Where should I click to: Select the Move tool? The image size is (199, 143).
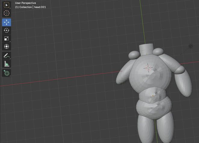[x=6, y=22]
